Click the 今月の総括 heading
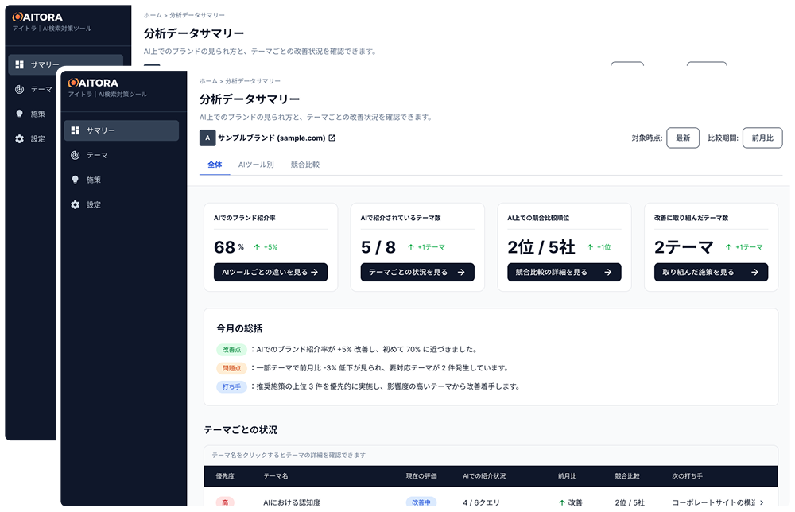Viewport: 795px width, 512px height. click(239, 328)
